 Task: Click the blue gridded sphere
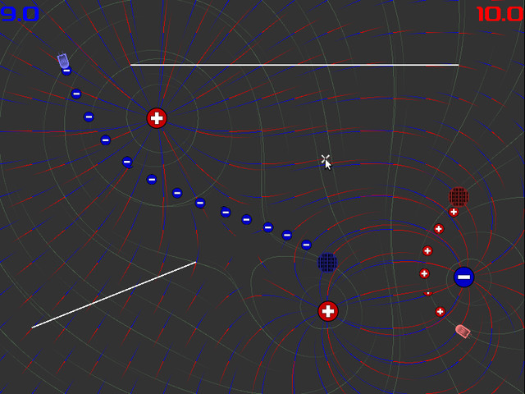click(327, 263)
